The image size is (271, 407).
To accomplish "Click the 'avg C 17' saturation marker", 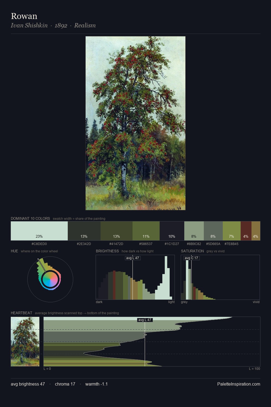I will click(x=191, y=258).
